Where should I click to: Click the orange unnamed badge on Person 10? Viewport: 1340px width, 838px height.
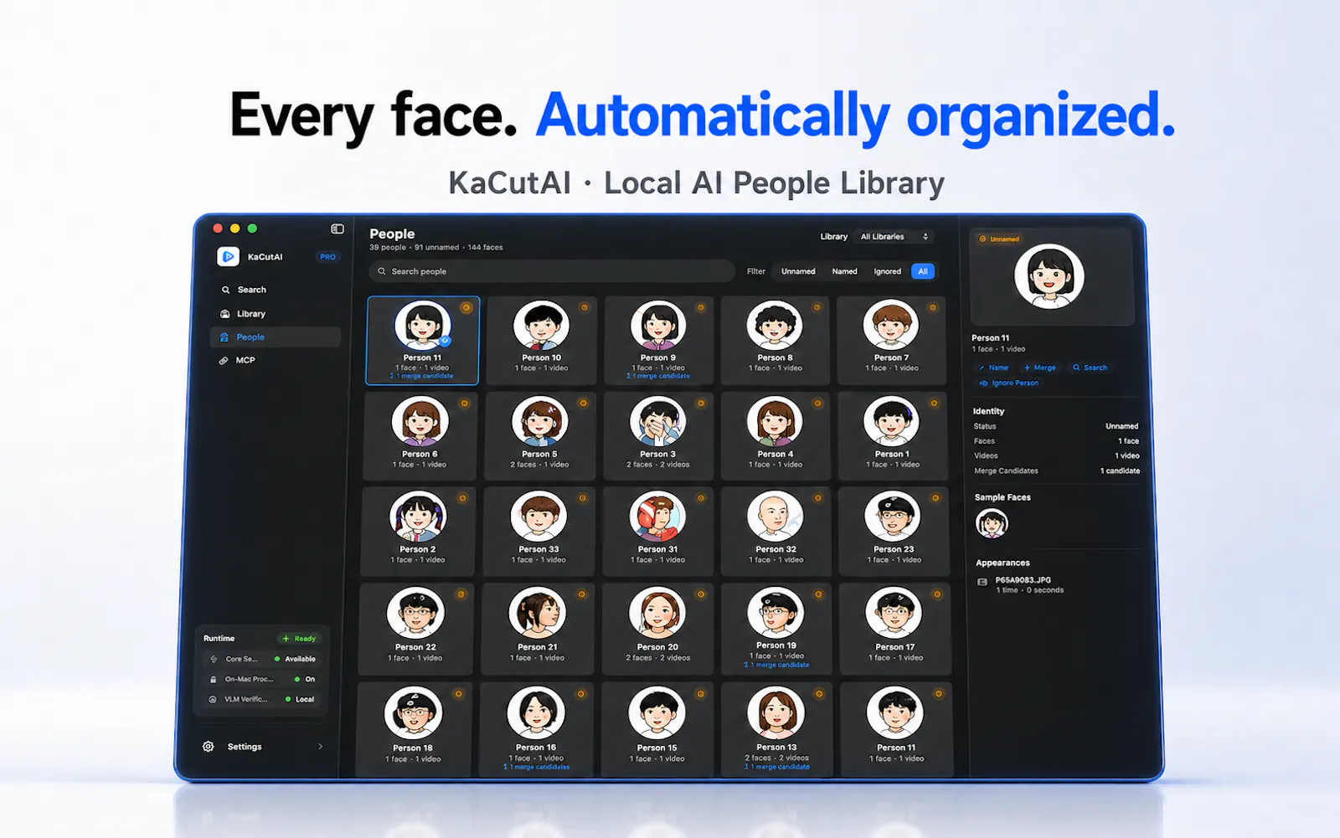tap(585, 307)
